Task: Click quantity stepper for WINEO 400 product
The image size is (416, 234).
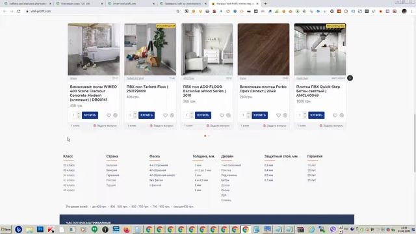Action: click(79, 115)
